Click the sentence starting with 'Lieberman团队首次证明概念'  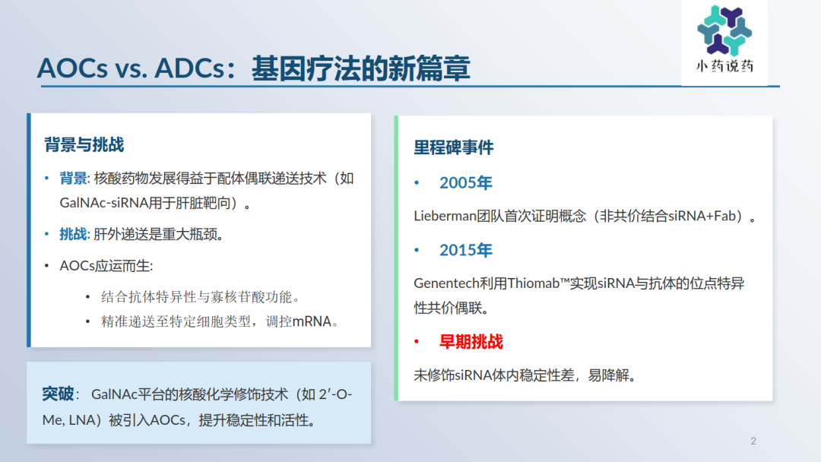pos(585,216)
